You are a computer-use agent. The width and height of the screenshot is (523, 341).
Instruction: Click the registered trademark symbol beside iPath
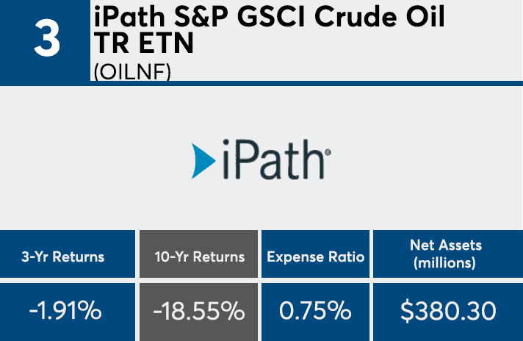coord(327,151)
